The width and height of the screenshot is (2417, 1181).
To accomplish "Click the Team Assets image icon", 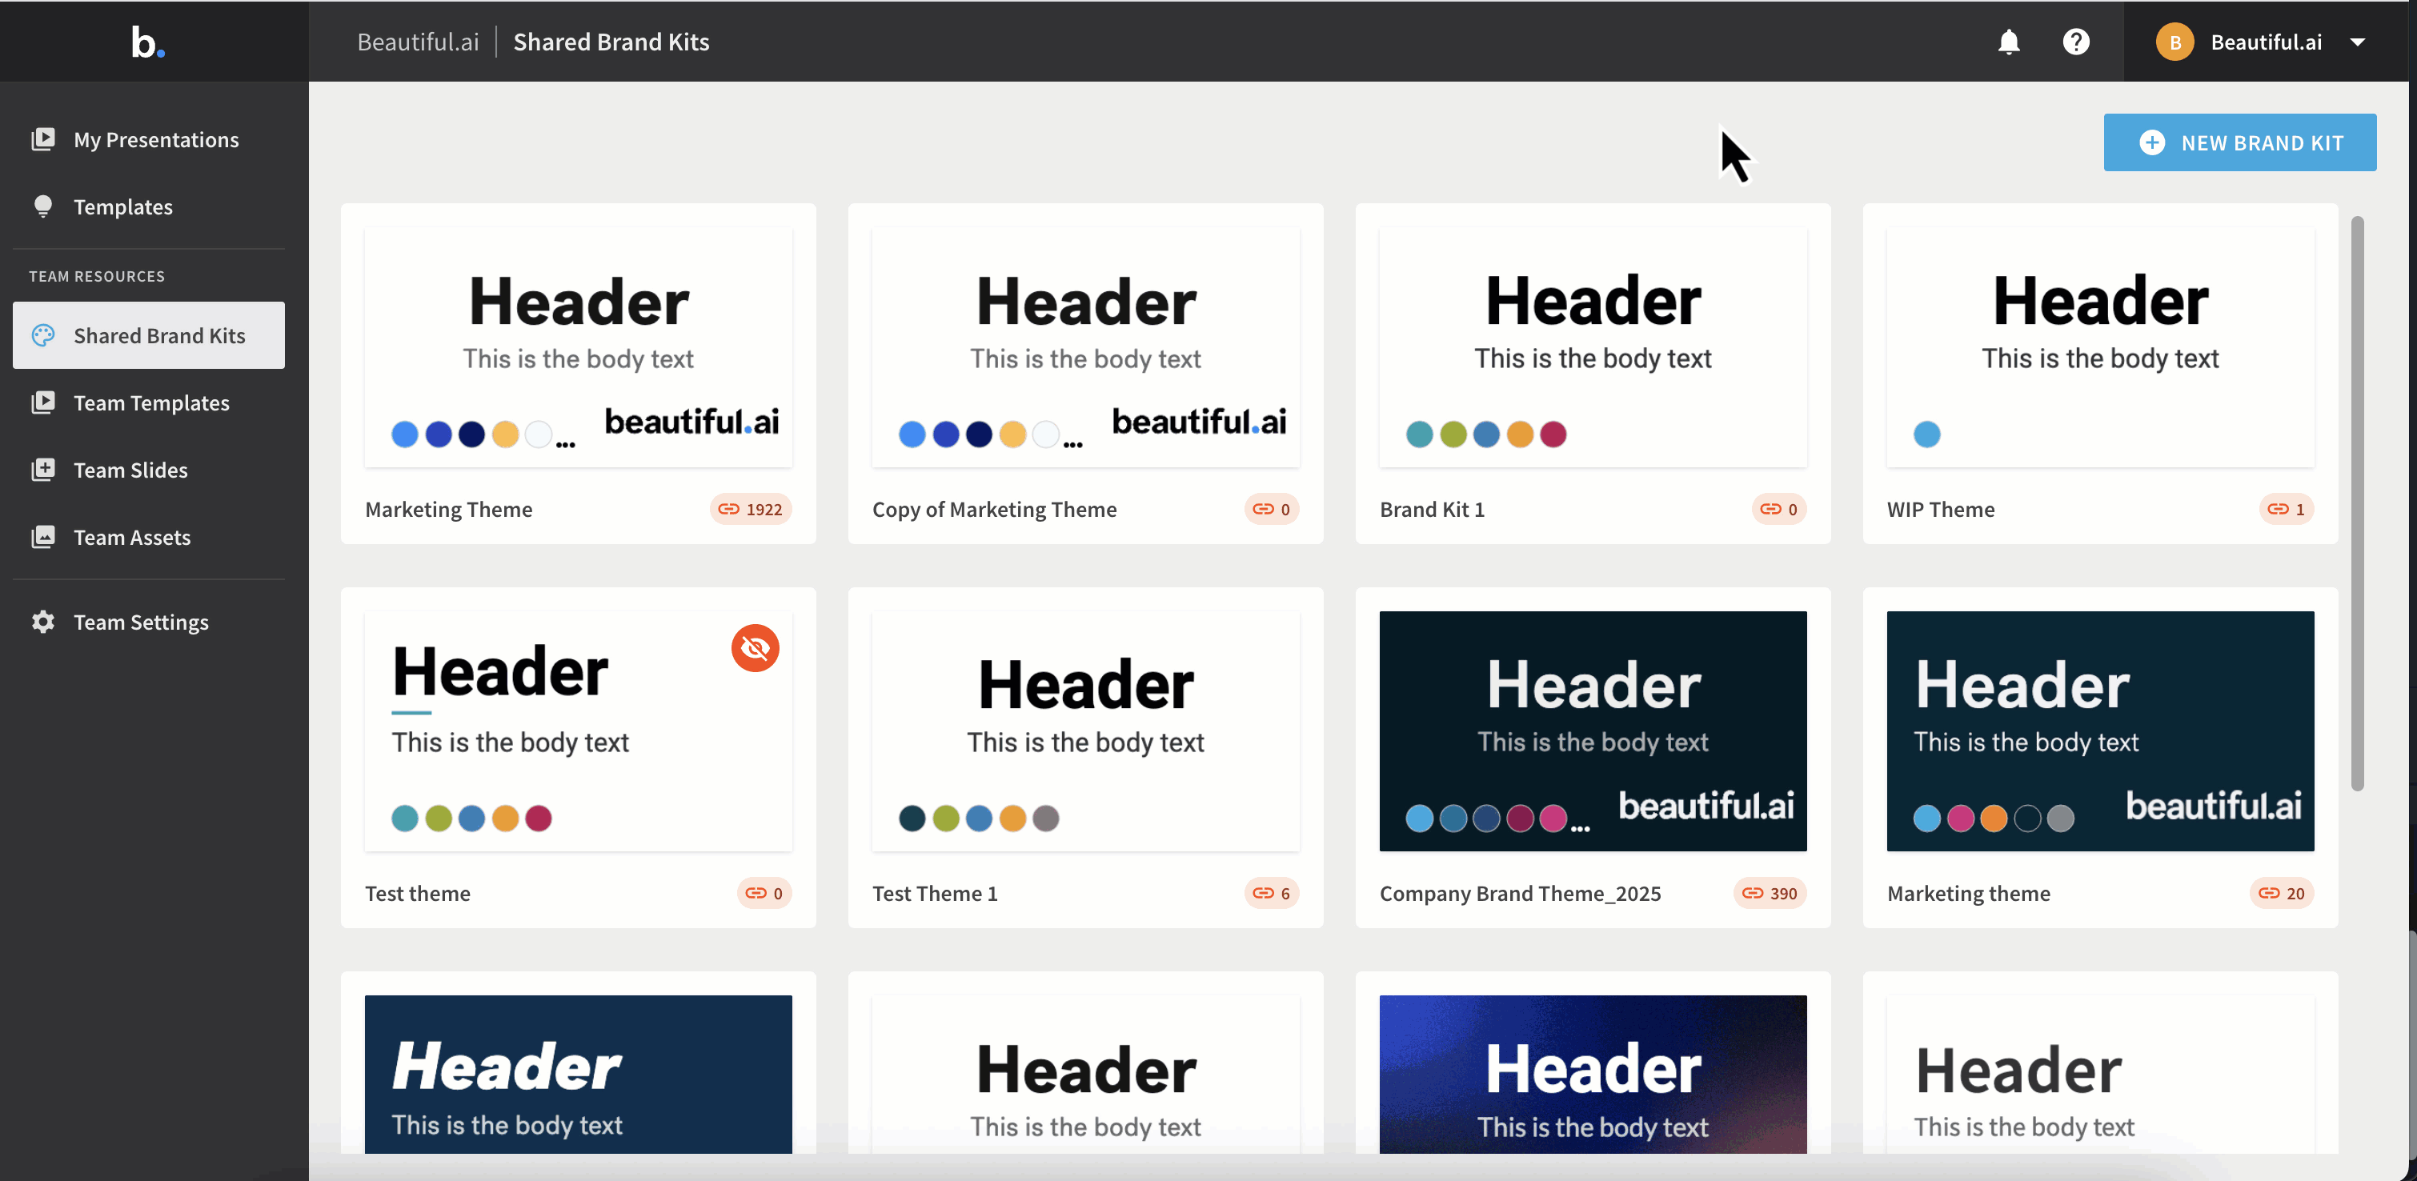I will [43, 538].
